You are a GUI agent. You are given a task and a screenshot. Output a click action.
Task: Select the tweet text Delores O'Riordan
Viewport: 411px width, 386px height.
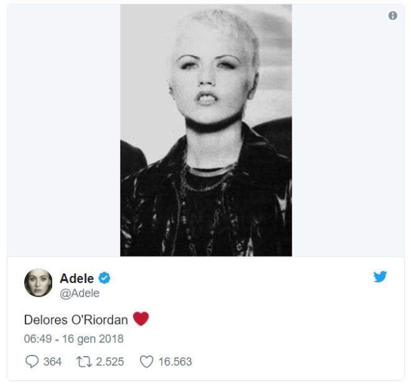[76, 320]
